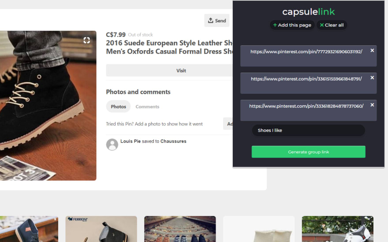Open the navy shoe related pin

pyautogui.click(x=29, y=229)
